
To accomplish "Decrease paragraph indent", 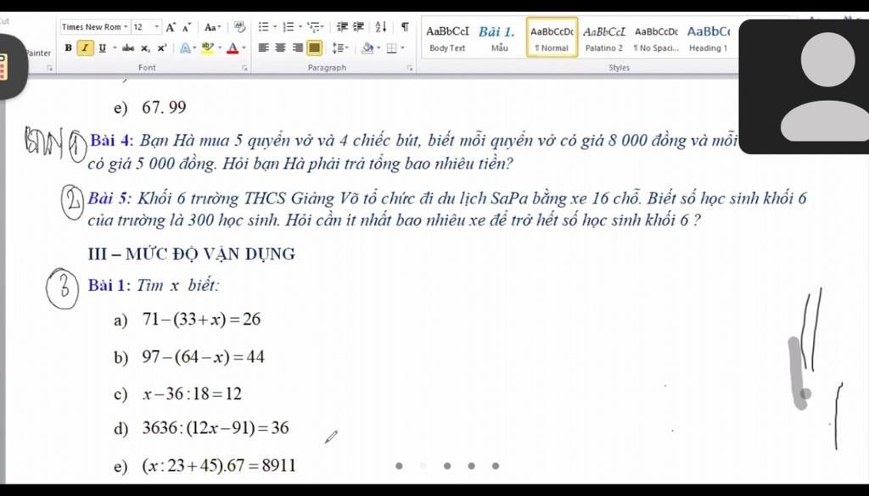I will coord(343,26).
